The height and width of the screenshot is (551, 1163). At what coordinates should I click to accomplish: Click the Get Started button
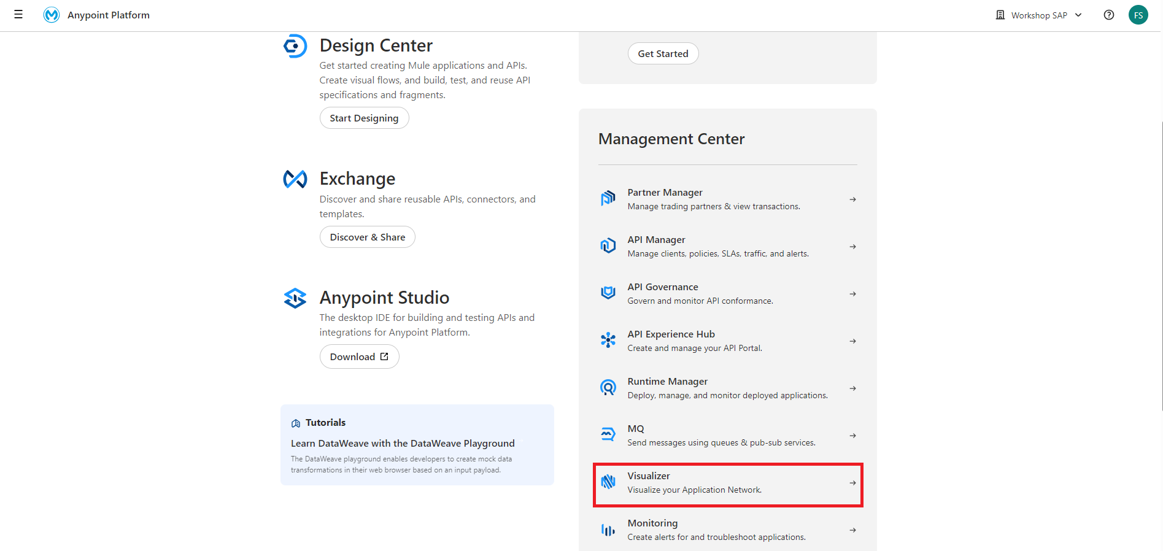[x=663, y=53]
